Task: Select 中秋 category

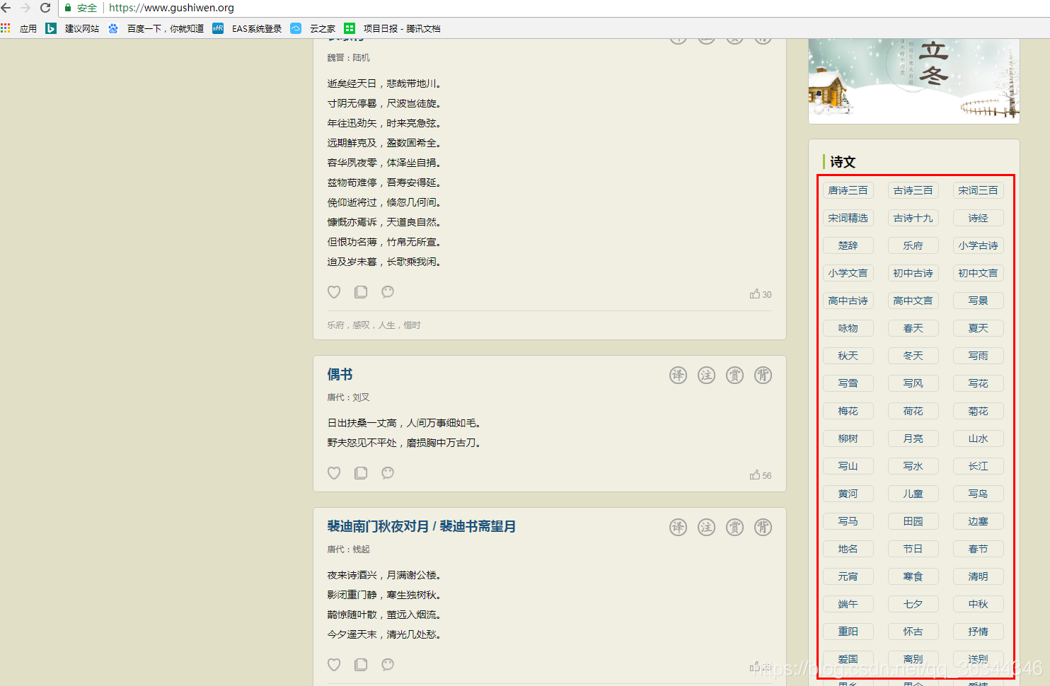Action: [979, 604]
